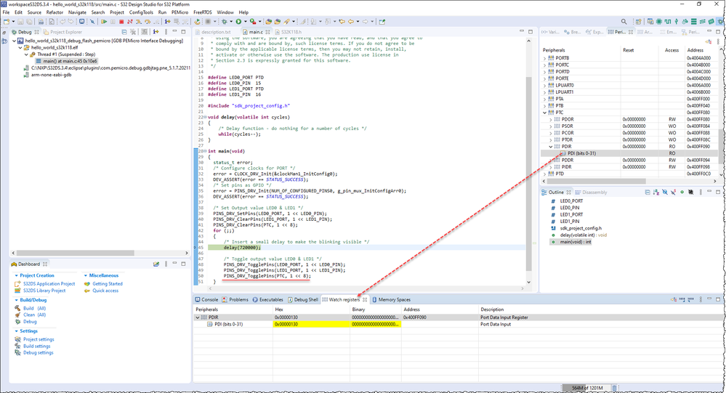Expand the PORTB peripheral node

pyautogui.click(x=545, y=58)
